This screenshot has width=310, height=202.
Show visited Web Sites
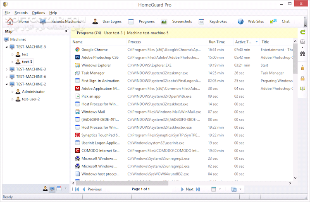click(x=251, y=22)
